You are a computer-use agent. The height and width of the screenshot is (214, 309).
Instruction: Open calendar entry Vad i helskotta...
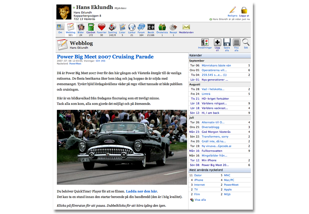point(213,89)
